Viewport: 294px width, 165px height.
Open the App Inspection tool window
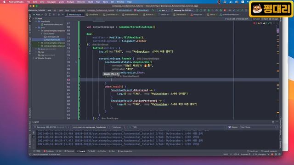tap(125, 151)
